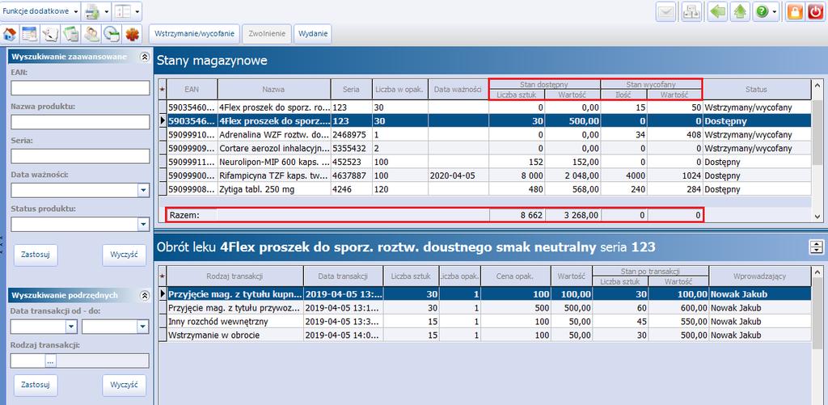The width and height of the screenshot is (828, 405).
Task: Click the Seria search input field
Action: click(x=80, y=156)
